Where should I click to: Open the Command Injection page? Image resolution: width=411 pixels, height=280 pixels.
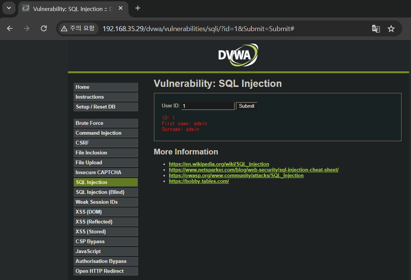[106, 133]
